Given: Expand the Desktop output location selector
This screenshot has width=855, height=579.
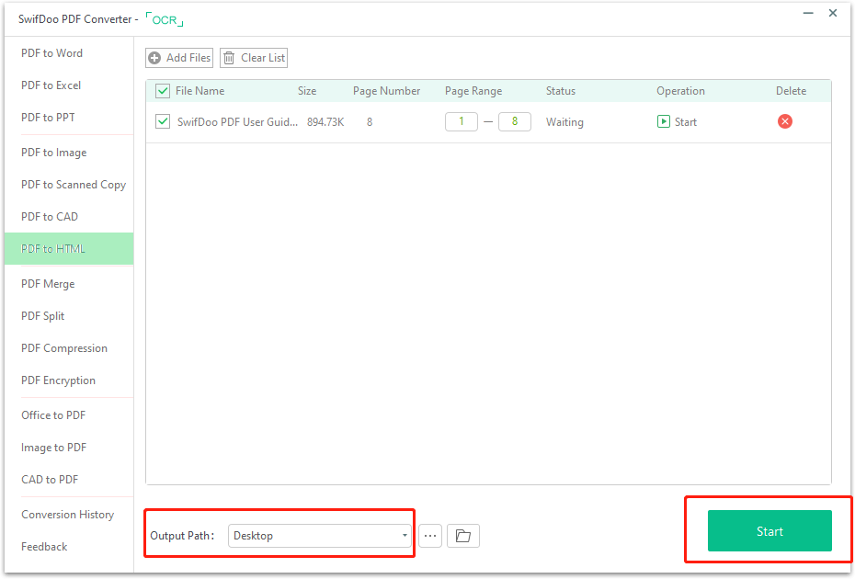Looking at the screenshot, I should (404, 535).
